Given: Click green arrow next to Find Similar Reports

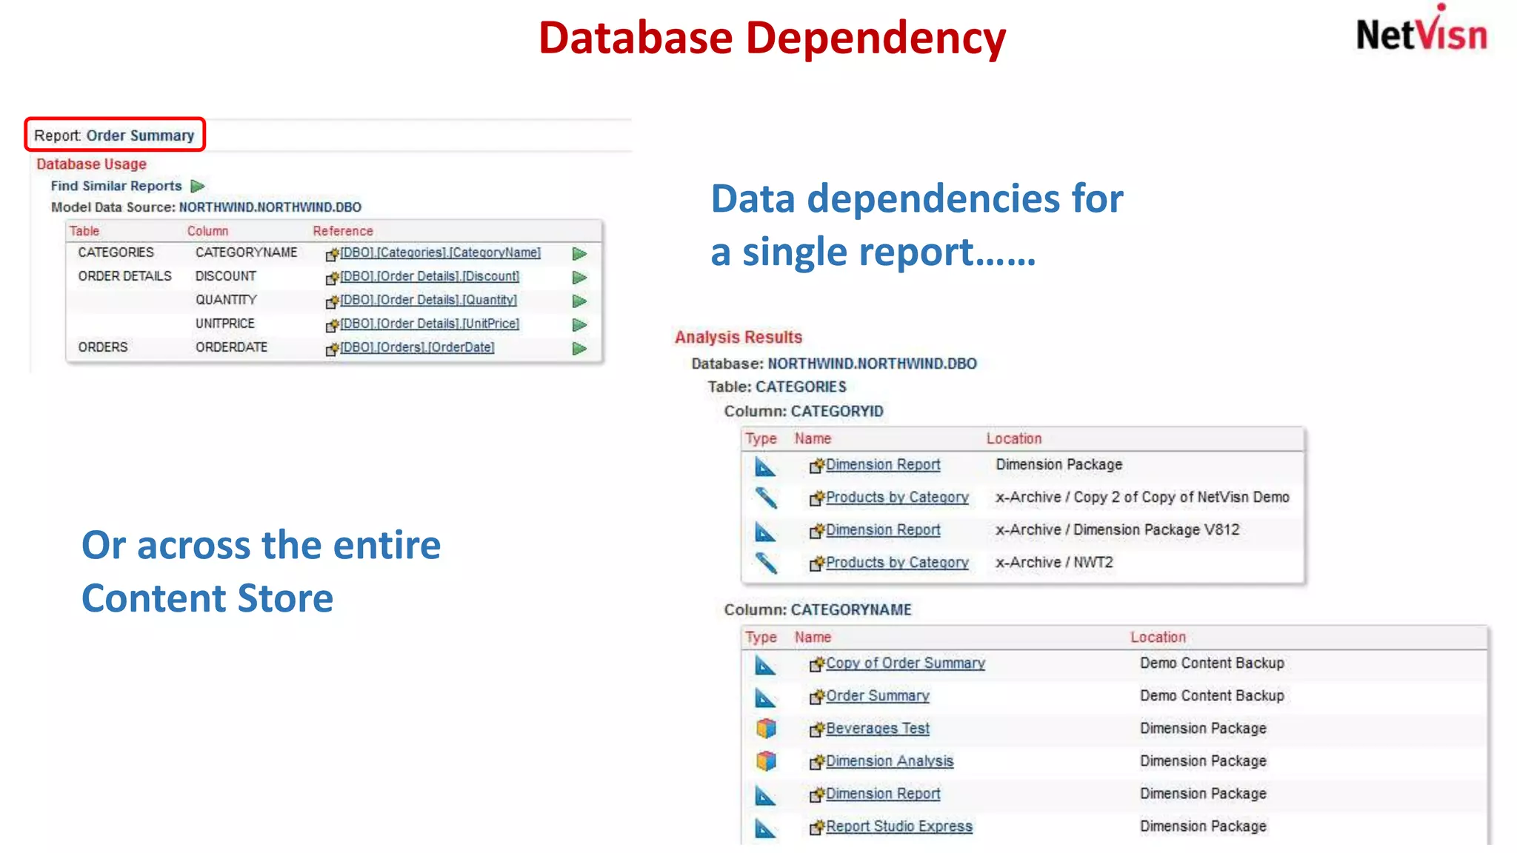Looking at the screenshot, I should [197, 186].
